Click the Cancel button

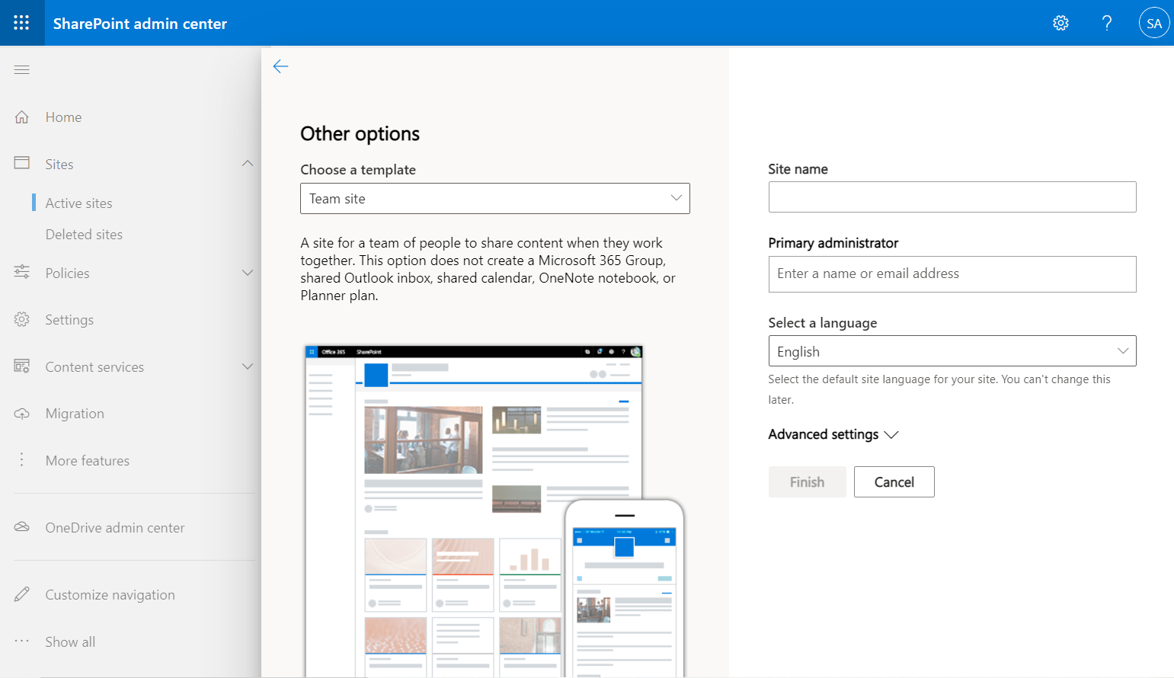coord(894,481)
